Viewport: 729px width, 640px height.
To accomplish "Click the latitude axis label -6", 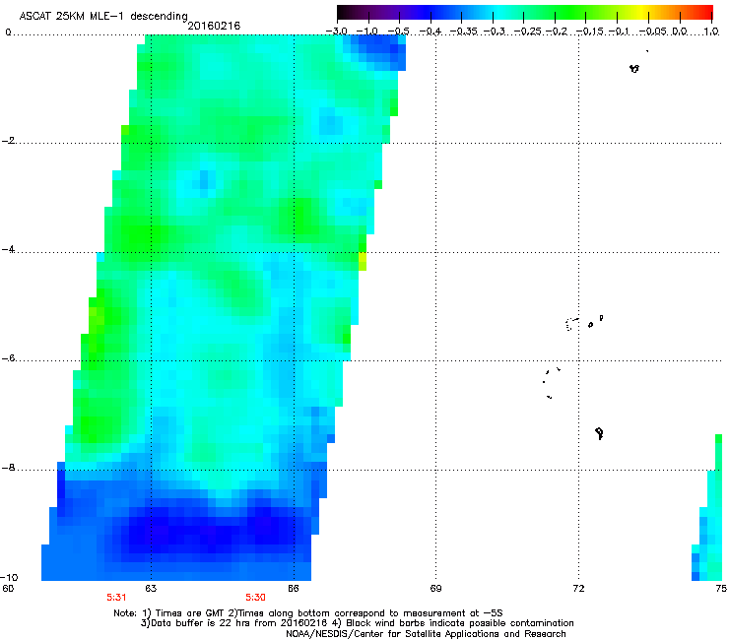I will pos(8,357).
